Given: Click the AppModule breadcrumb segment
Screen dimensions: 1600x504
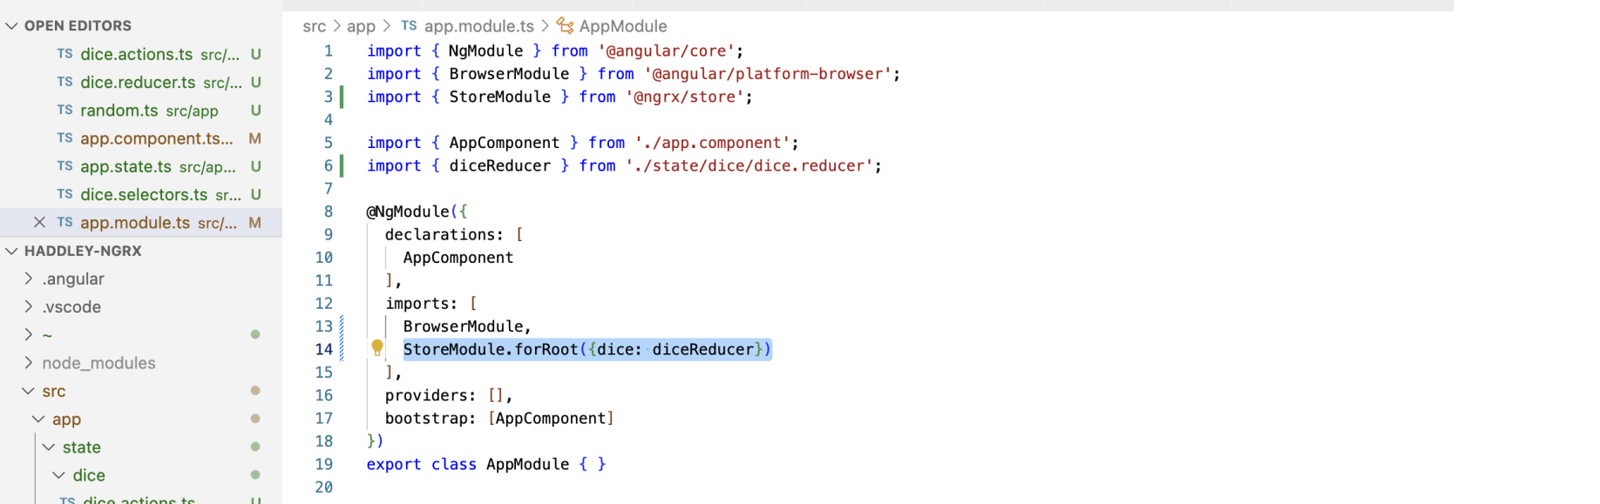Looking at the screenshot, I should pyautogui.click(x=623, y=26).
